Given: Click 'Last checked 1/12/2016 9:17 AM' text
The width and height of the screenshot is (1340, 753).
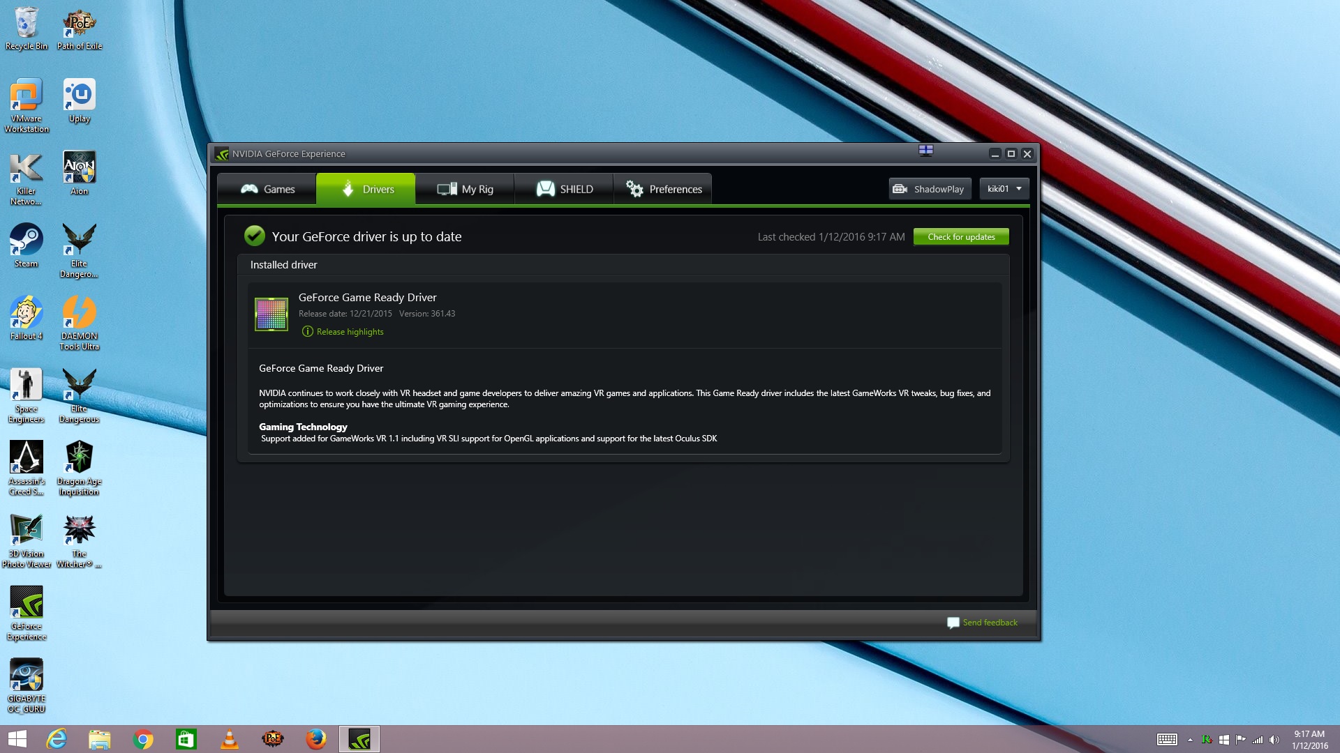Looking at the screenshot, I should [831, 237].
